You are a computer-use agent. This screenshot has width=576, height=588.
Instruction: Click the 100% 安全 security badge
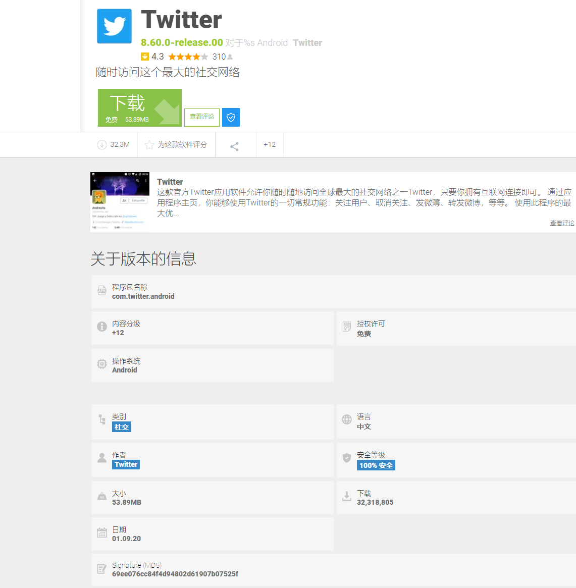pos(376,465)
